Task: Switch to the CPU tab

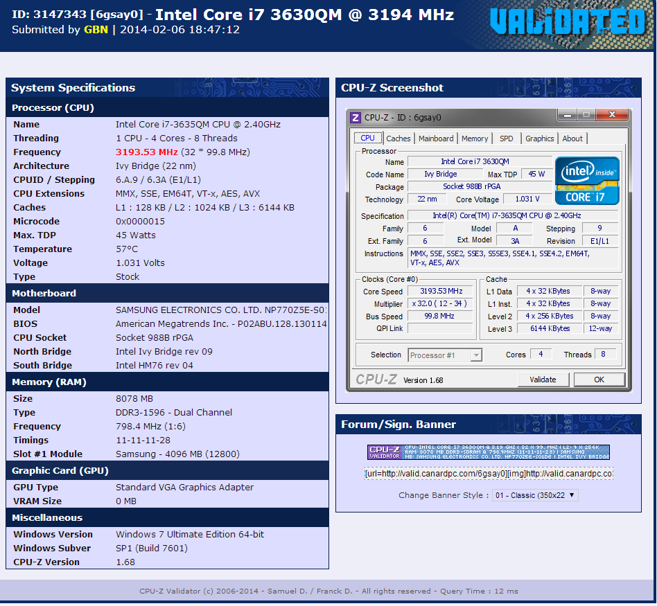Action: 367,139
